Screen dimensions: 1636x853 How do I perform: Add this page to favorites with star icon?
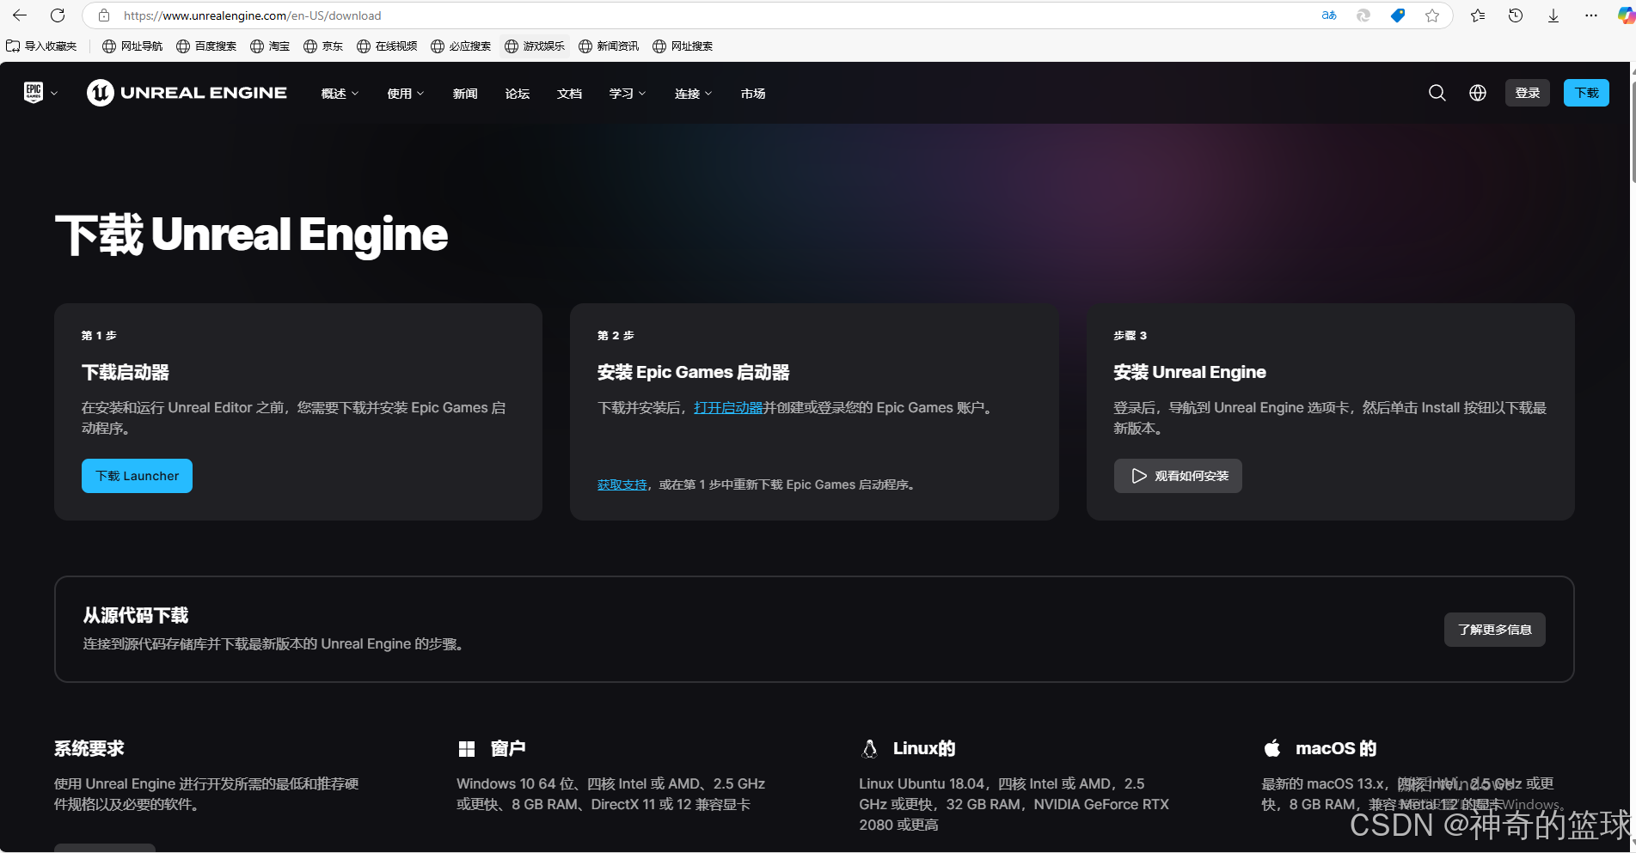1432,15
